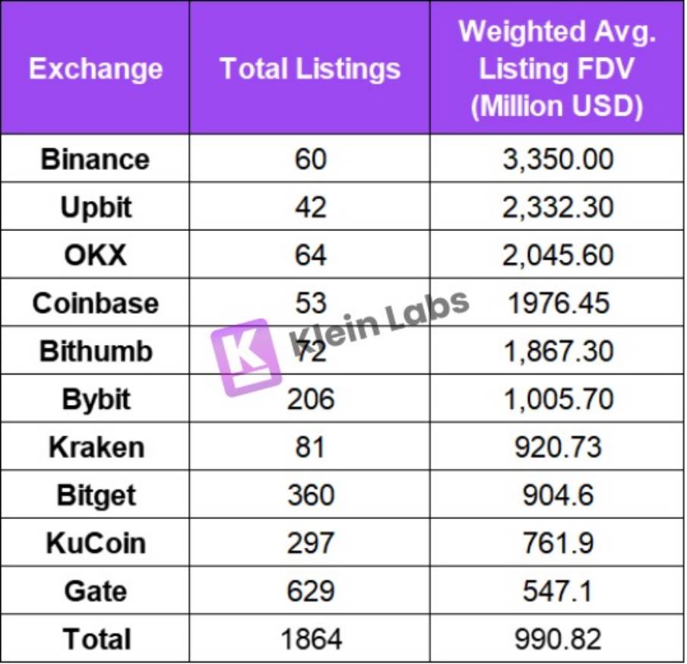Image resolution: width=687 pixels, height=664 pixels.
Task: Click the Bithumb exchange cell
Action: click(x=96, y=351)
